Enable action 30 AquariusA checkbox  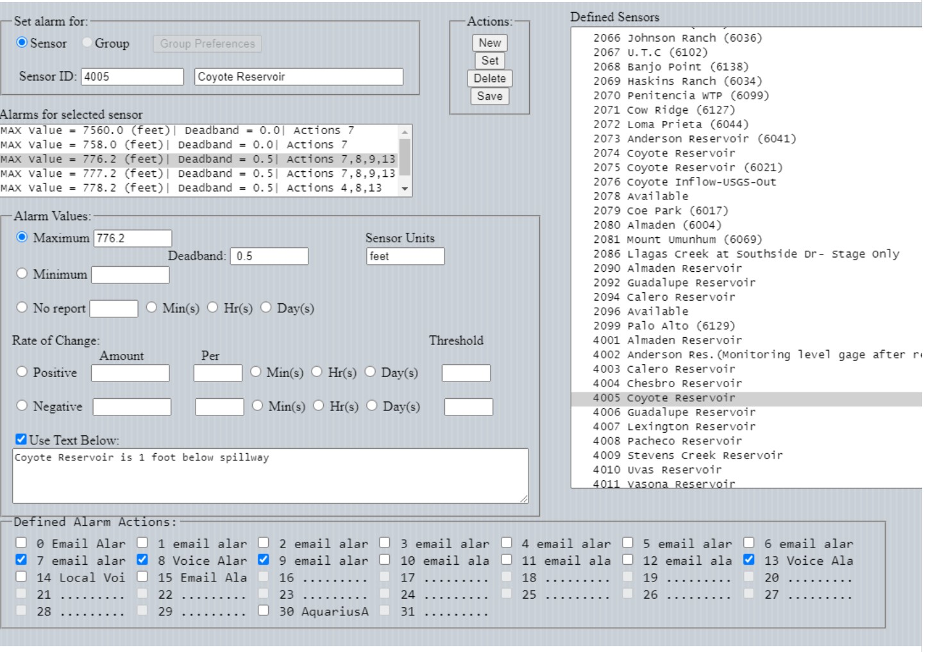coord(264,610)
